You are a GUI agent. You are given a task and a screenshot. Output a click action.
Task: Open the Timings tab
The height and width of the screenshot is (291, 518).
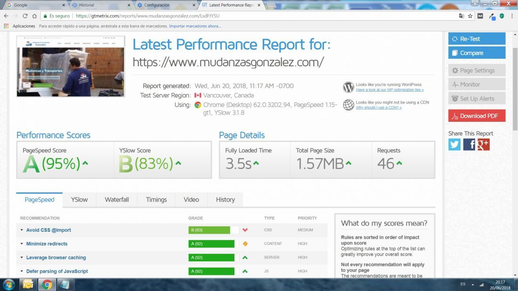(156, 200)
